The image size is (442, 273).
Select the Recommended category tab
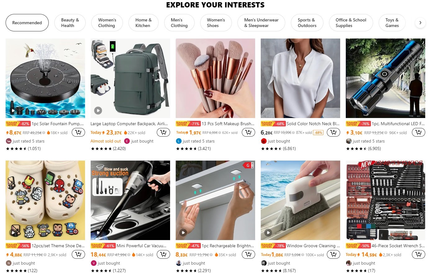27,23
